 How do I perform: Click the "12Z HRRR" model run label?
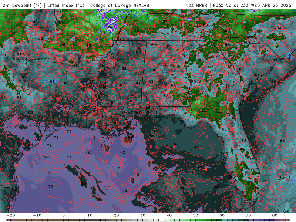tap(196, 5)
